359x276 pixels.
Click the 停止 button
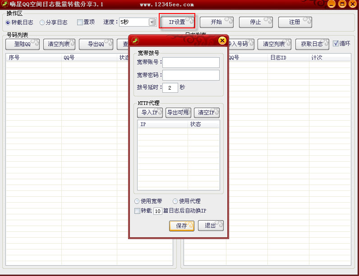tap(256, 22)
